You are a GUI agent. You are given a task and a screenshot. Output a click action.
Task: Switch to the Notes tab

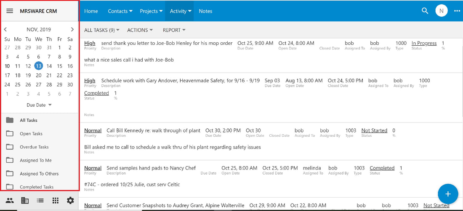pos(205,11)
